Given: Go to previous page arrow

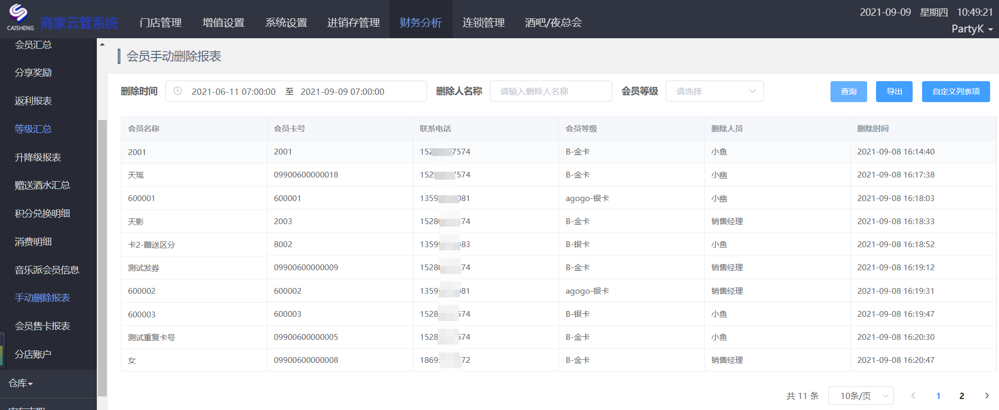Looking at the screenshot, I should (x=913, y=396).
